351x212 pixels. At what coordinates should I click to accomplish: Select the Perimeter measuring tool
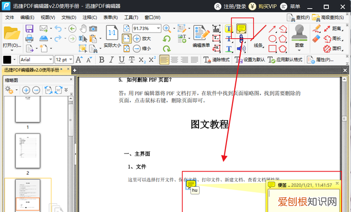tap(333, 39)
